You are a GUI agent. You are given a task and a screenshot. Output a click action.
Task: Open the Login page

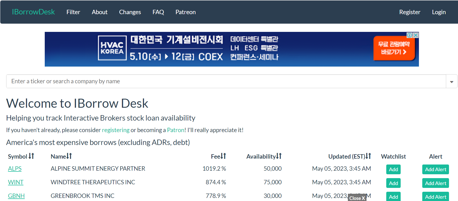439,12
